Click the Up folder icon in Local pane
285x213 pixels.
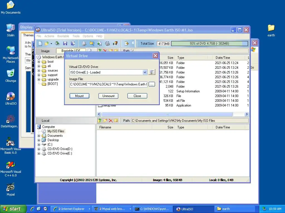99,121
